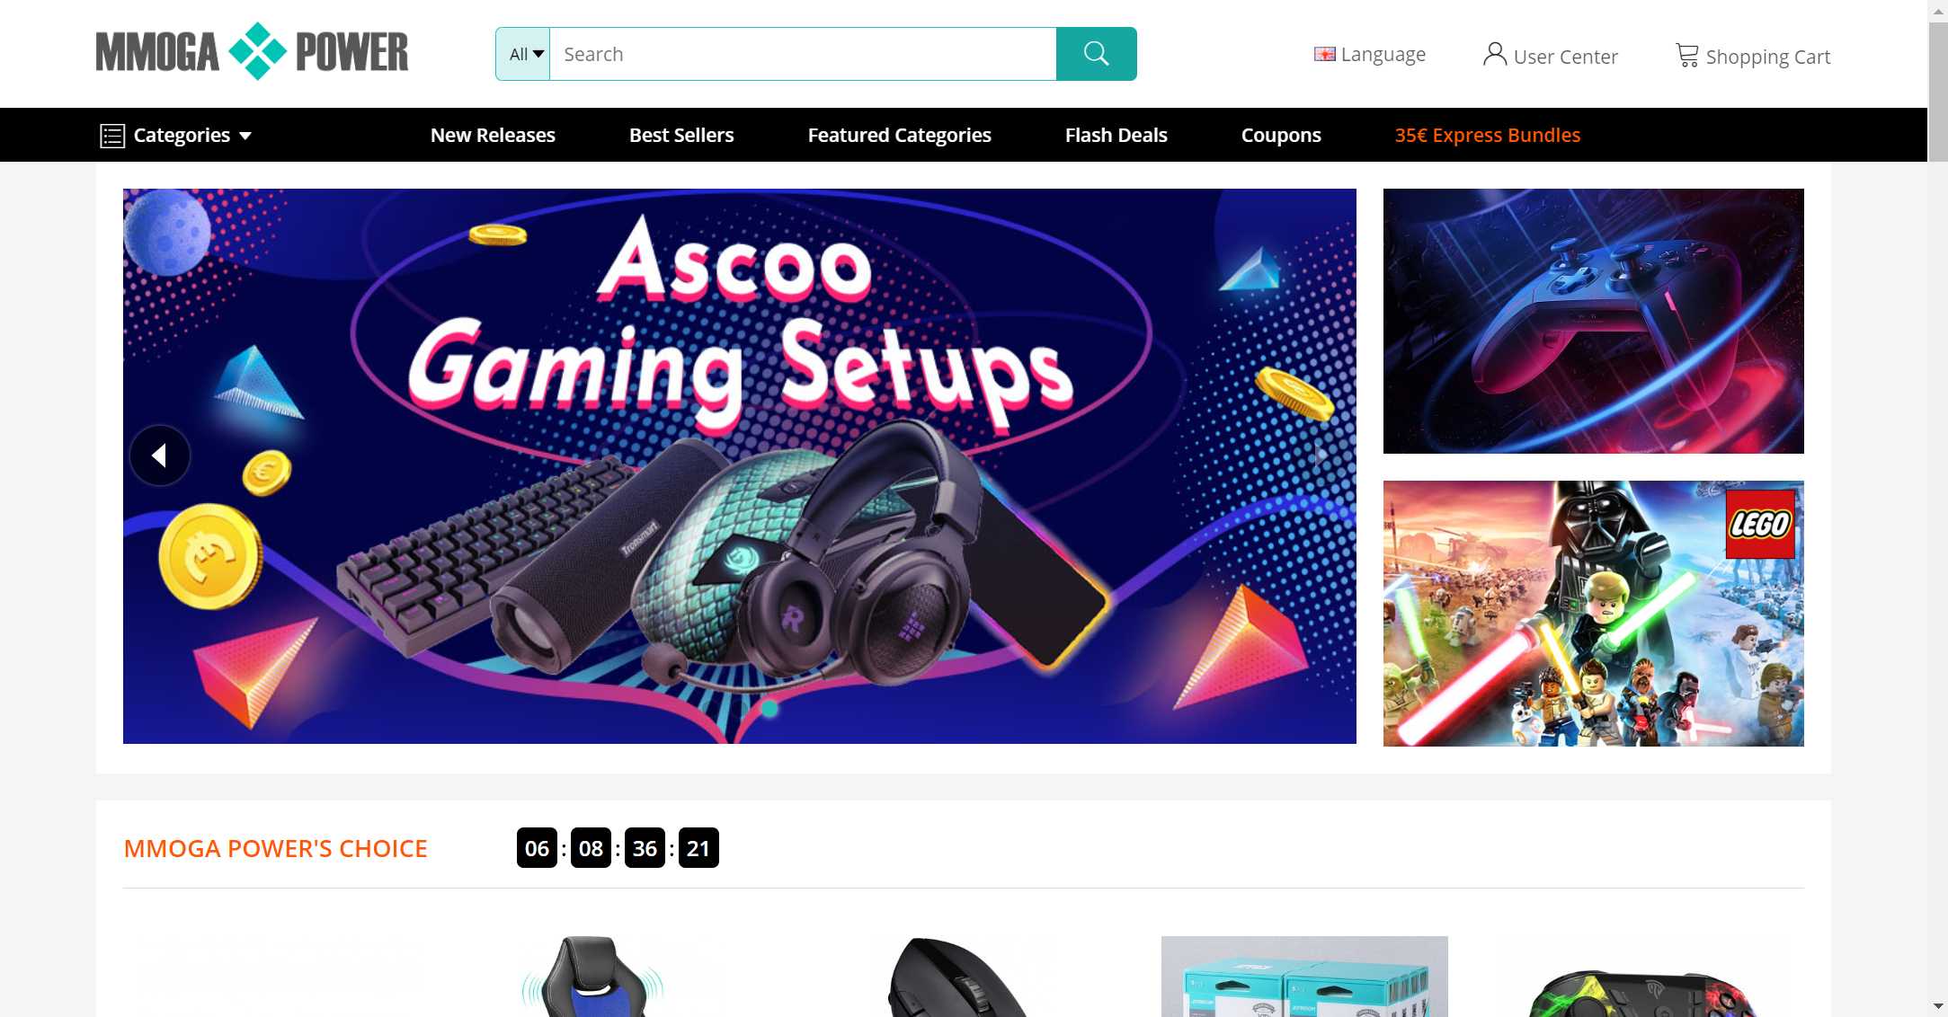Screen dimensions: 1948x1017
Task: Go to Featured Categories
Action: tap(899, 135)
